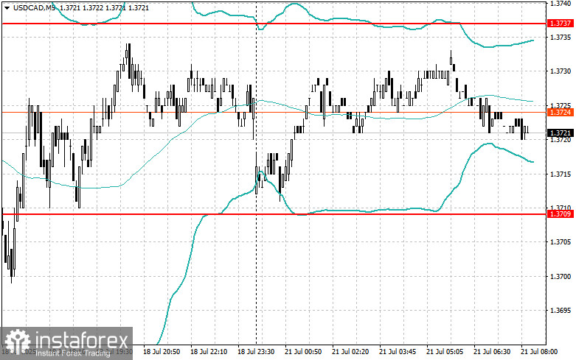The image size is (576, 360).
Task: Click the 1.3709 red price label
Action: click(560, 213)
